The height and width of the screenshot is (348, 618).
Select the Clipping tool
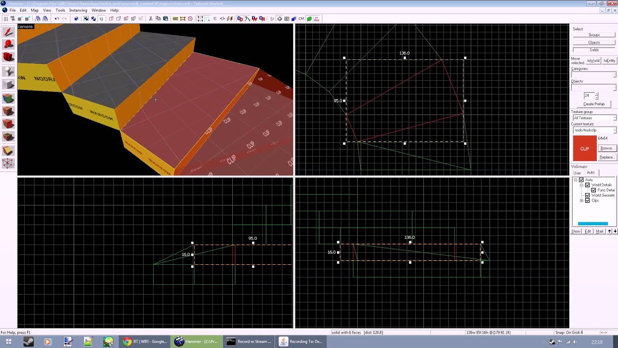pos(8,151)
